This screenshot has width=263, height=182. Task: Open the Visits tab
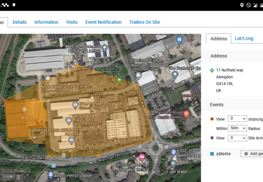(72, 22)
